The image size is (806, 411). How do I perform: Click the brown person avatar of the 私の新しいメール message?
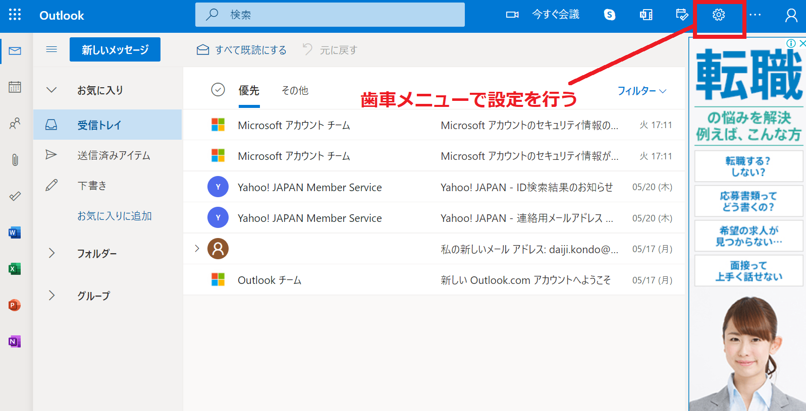[x=218, y=249]
